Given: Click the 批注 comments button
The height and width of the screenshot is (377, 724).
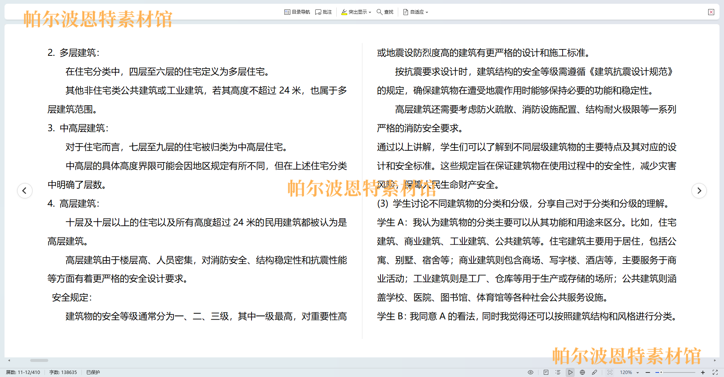Looking at the screenshot, I should pos(324,12).
